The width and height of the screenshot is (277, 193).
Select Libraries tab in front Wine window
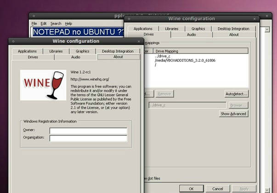[55, 51]
